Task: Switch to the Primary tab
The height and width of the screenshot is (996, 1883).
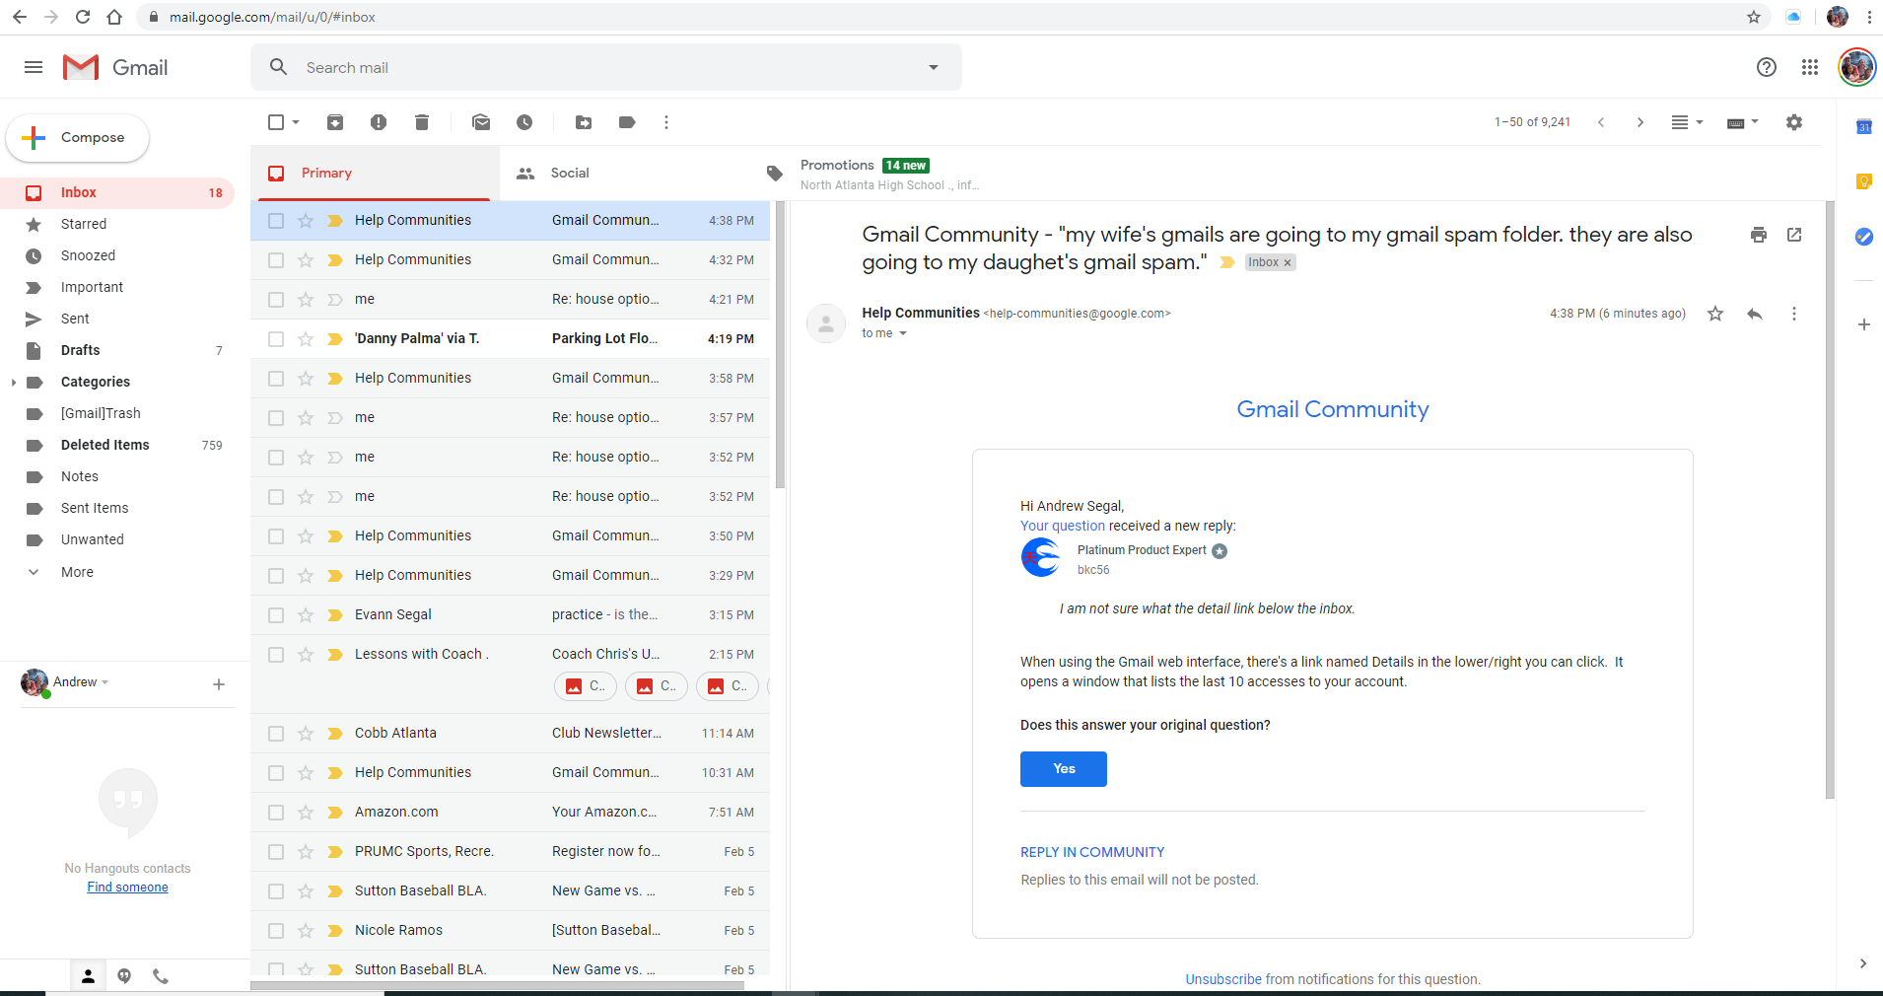Action: [x=375, y=174]
